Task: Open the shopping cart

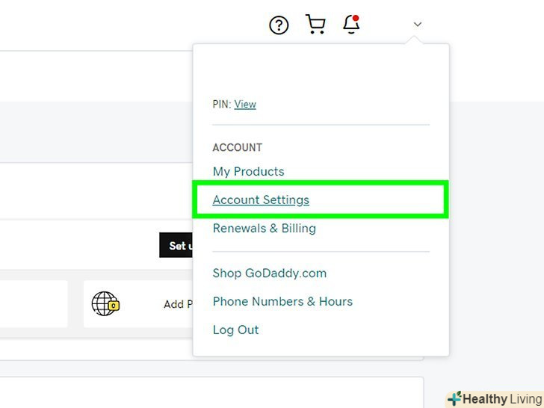Action: tap(315, 25)
